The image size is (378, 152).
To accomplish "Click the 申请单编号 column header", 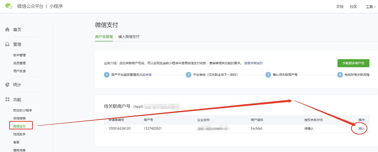I will pyautogui.click(x=117, y=120).
